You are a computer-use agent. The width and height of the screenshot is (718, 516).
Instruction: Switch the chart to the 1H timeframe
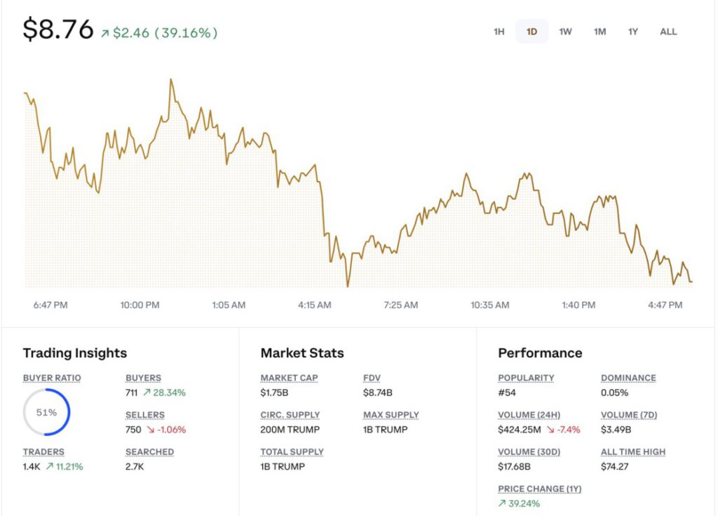point(499,32)
